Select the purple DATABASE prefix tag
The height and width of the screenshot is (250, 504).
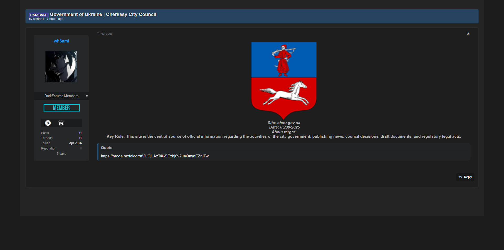(x=39, y=15)
